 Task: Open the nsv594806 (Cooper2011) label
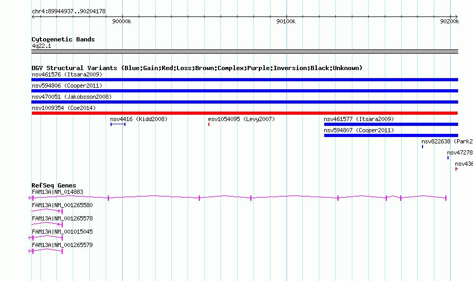point(67,86)
